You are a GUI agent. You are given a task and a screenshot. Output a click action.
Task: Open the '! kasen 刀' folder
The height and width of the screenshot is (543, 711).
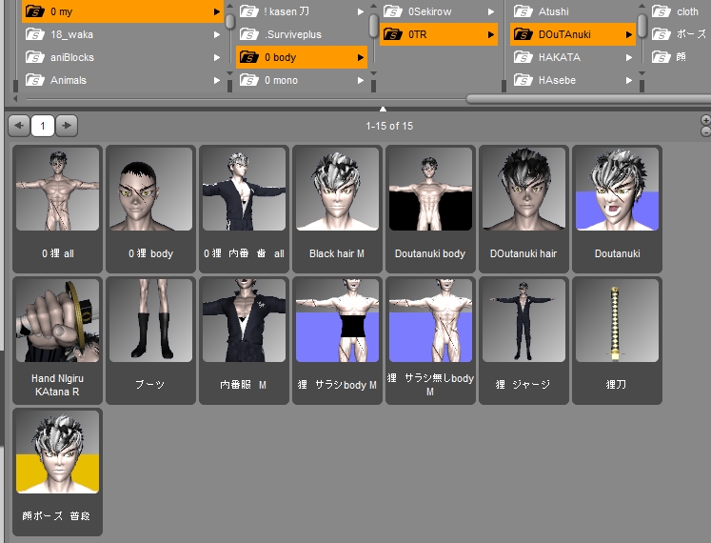302,11
